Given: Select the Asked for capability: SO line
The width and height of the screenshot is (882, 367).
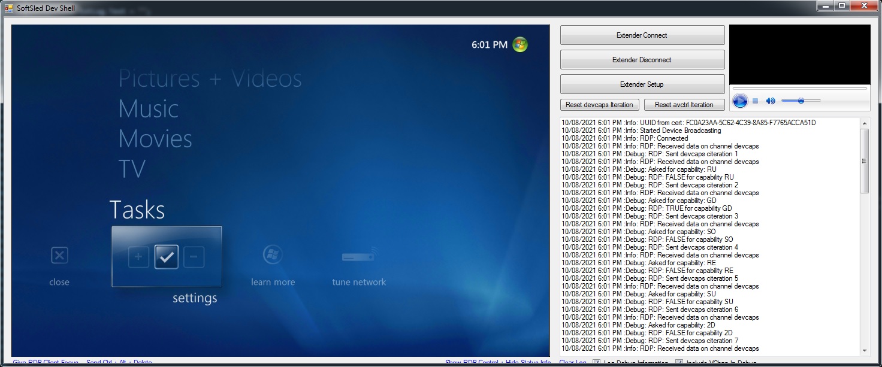Looking at the screenshot, I should tap(639, 232).
